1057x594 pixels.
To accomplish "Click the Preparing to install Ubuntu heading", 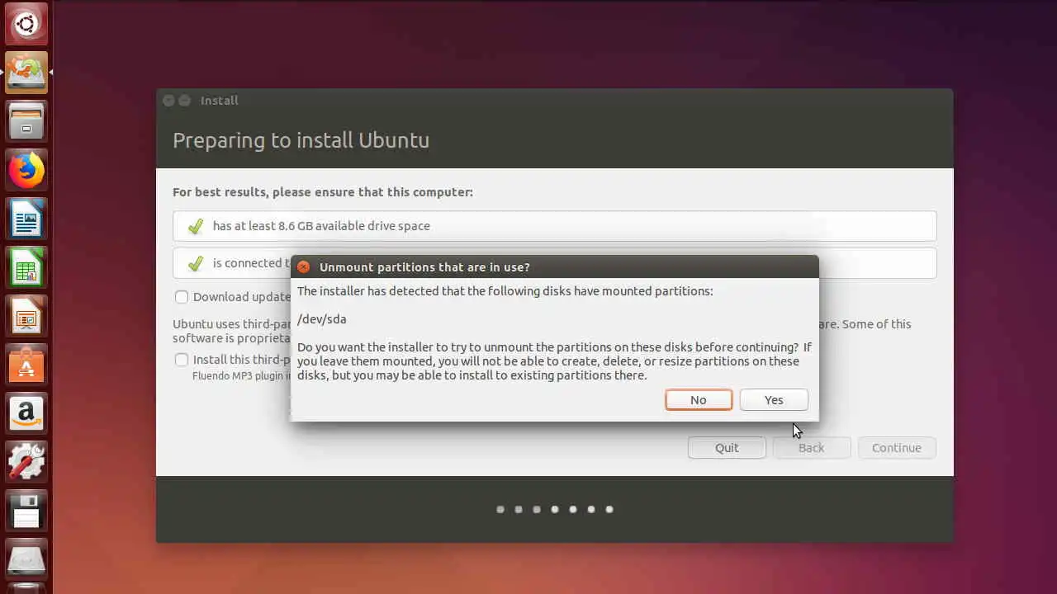I will click(x=301, y=140).
